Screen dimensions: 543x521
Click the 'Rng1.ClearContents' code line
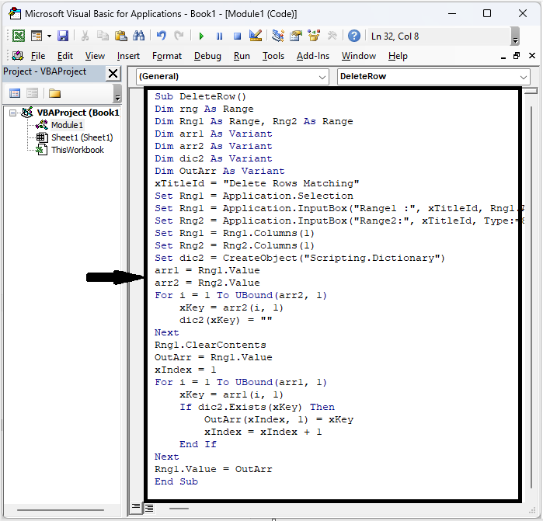coord(211,345)
